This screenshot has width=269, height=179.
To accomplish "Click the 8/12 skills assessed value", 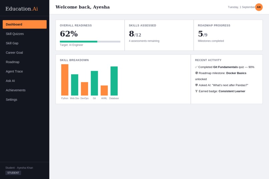I will (x=135, y=34).
